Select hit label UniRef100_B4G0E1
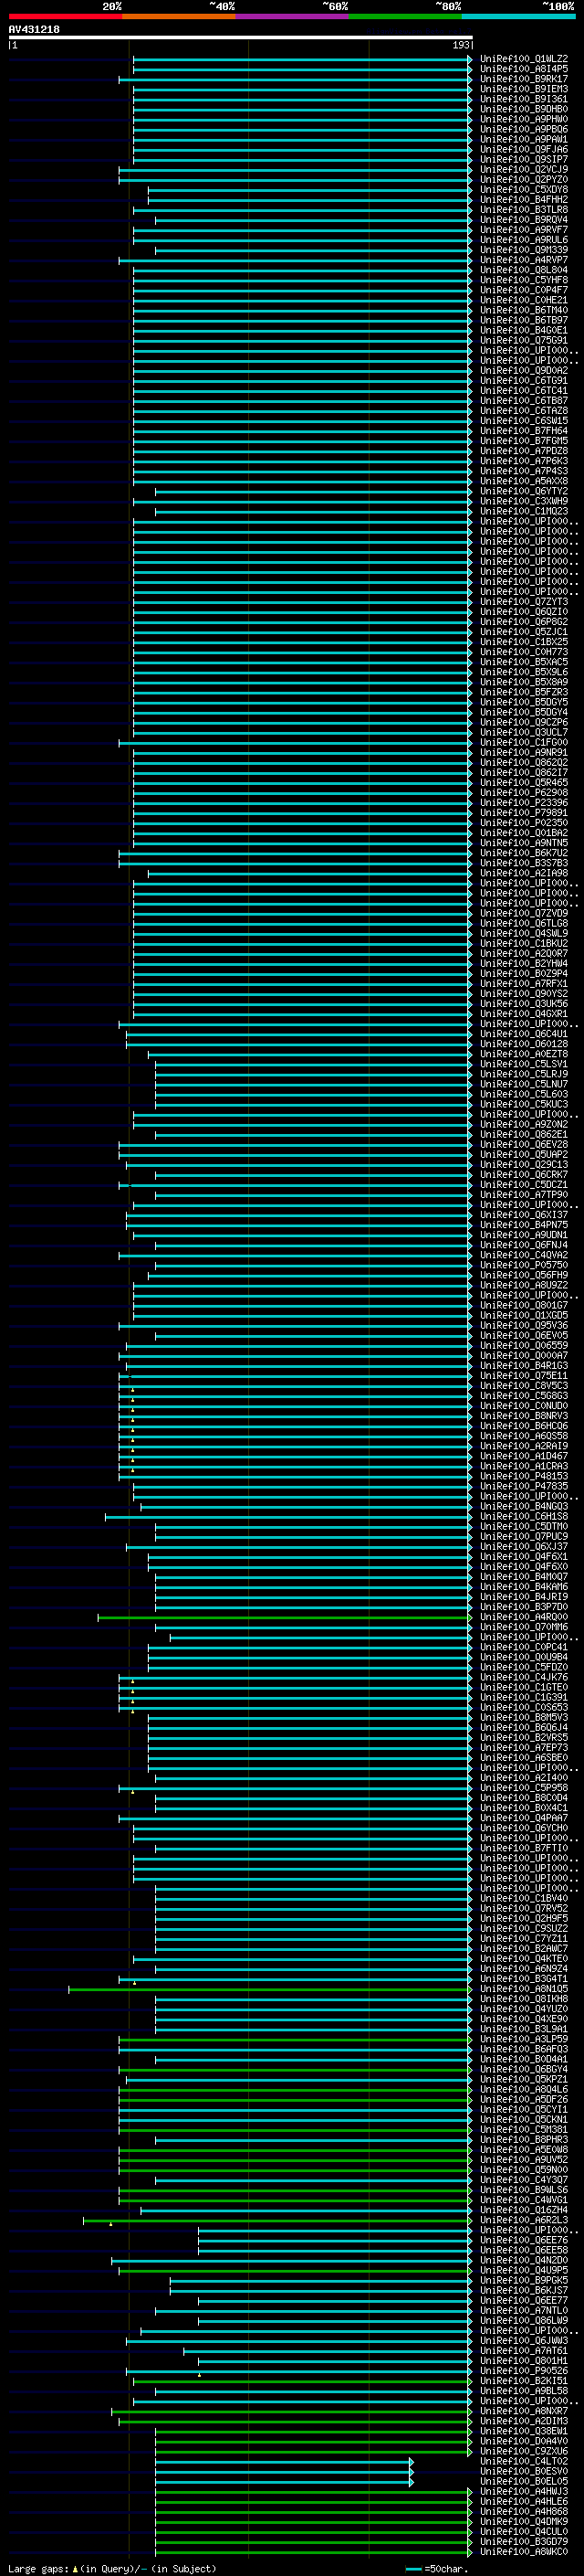Image resolution: width=584 pixels, height=2576 pixels. pyautogui.click(x=523, y=330)
